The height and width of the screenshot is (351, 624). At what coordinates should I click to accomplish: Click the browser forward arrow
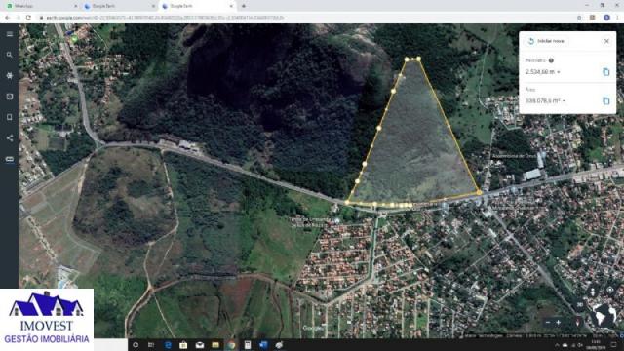[x=18, y=18]
